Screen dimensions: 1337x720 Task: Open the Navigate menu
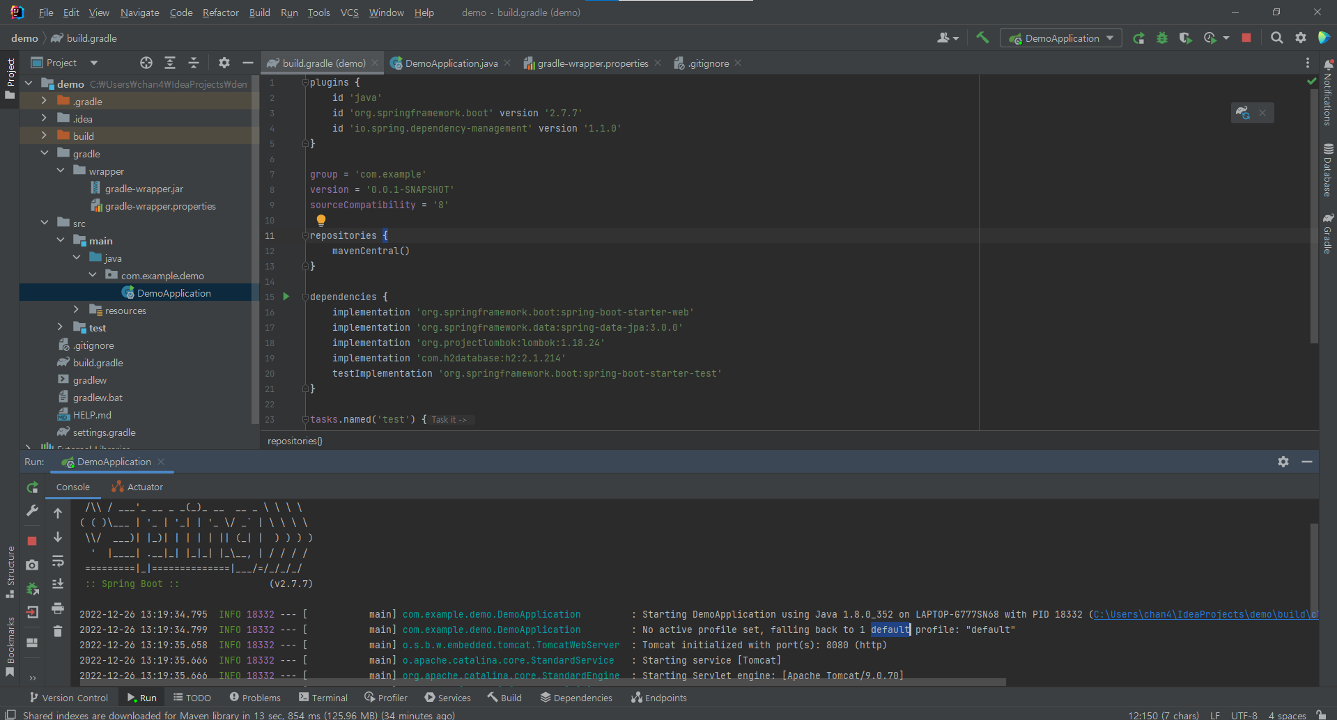click(139, 13)
